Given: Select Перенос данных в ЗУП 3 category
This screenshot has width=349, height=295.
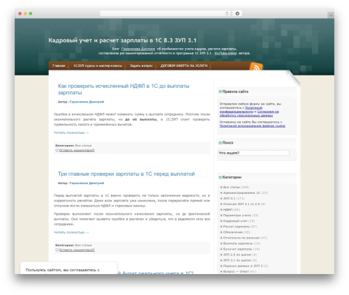Looking at the screenshot, I should pyautogui.click(x=243, y=266).
